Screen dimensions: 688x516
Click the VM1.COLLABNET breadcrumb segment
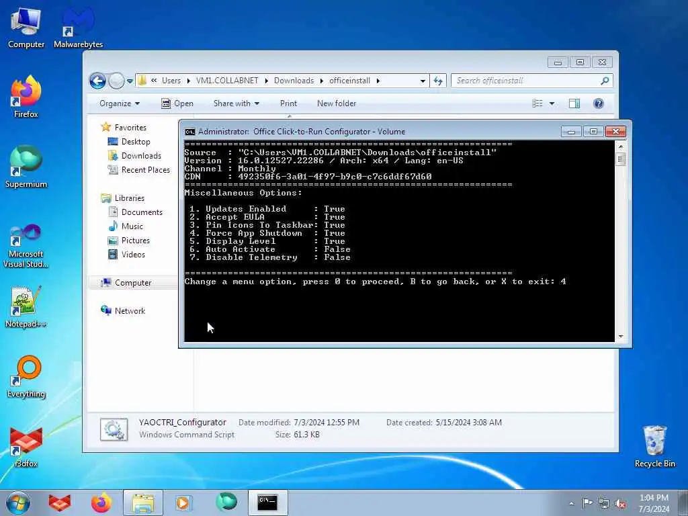227,81
